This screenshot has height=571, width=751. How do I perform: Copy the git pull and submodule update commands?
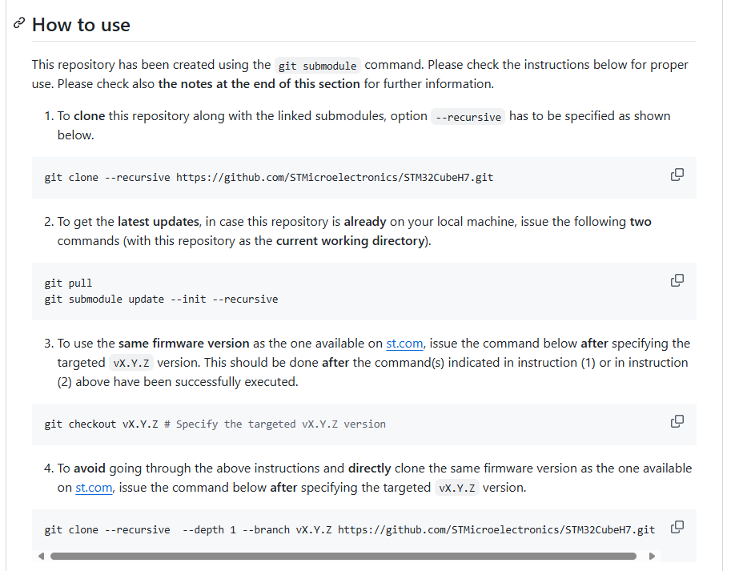(677, 280)
